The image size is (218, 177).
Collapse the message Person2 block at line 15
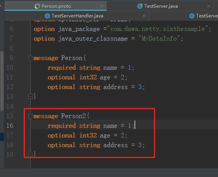tap(30, 116)
